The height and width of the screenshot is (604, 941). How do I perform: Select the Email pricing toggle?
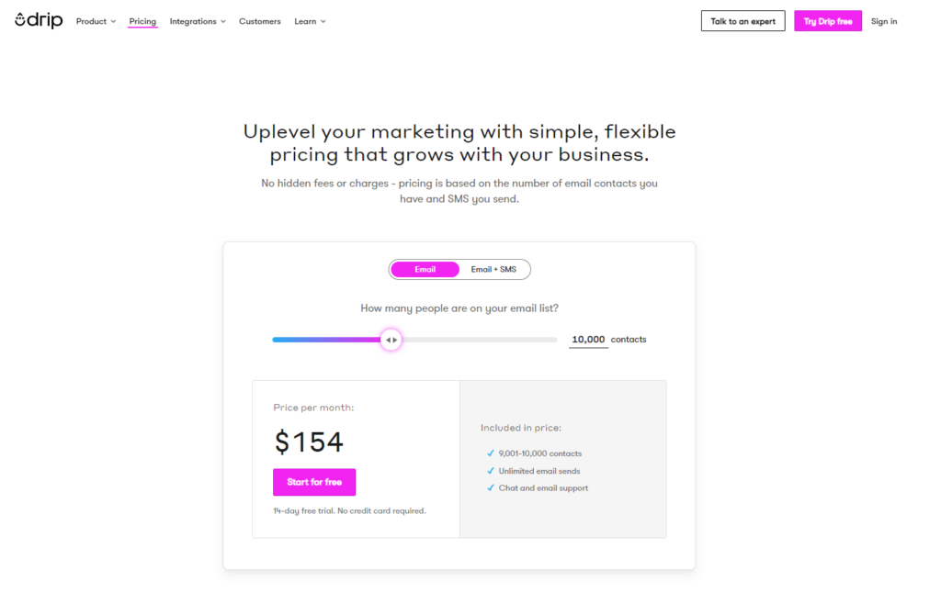pyautogui.click(x=425, y=270)
